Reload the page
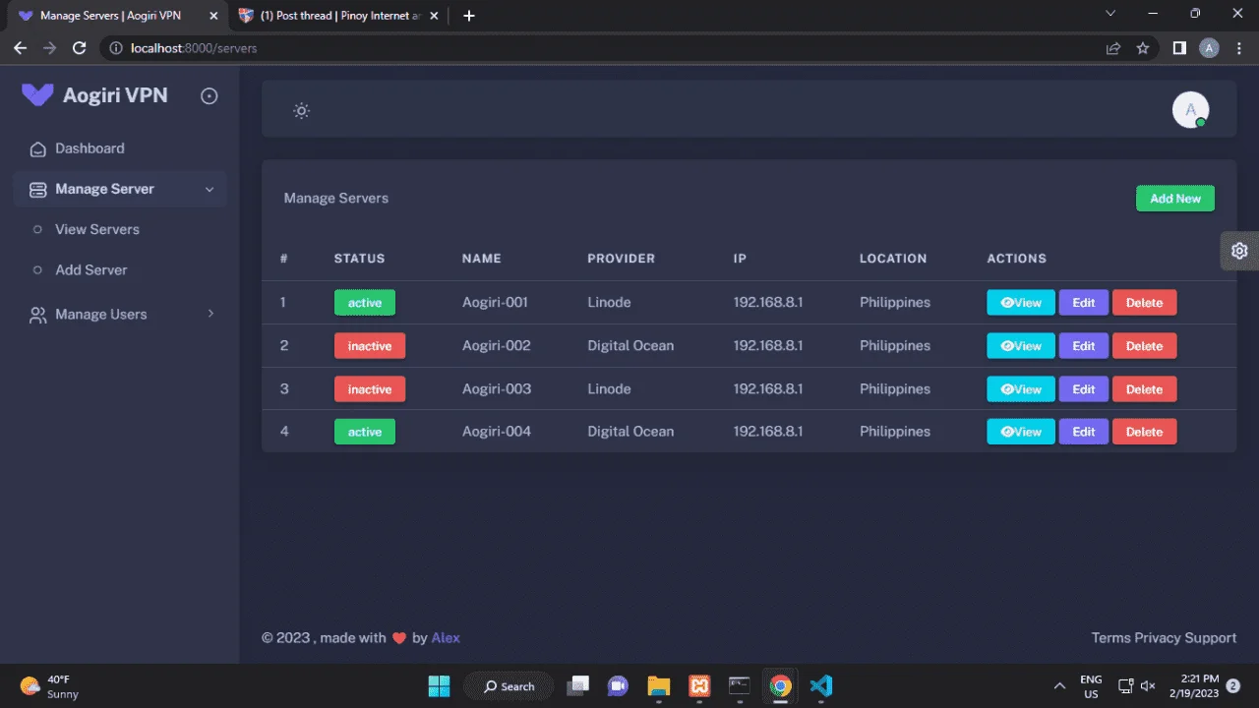The width and height of the screenshot is (1259, 708). tap(80, 47)
